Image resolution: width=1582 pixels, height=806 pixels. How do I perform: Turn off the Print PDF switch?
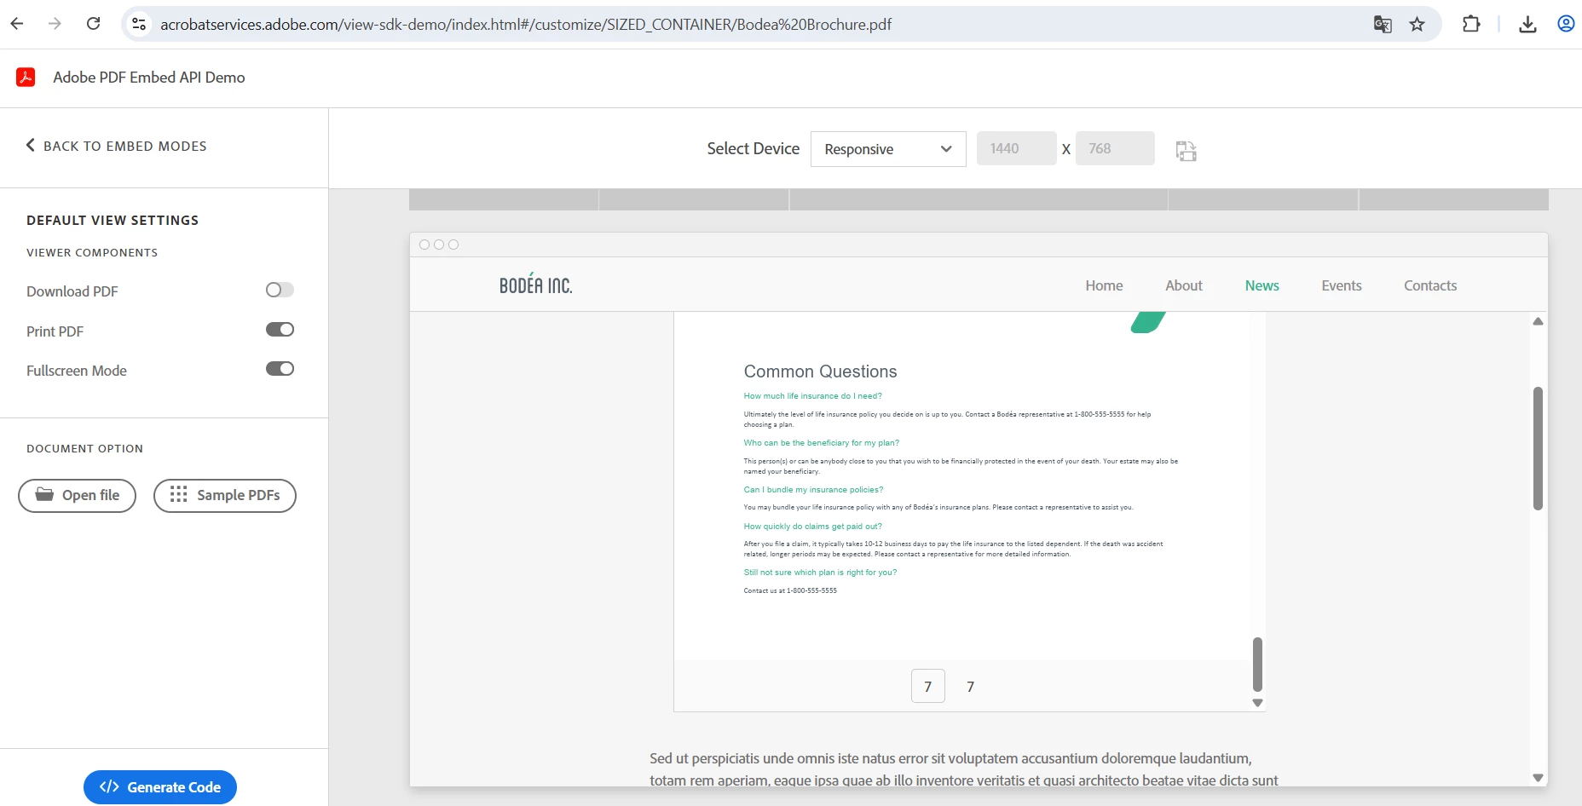(x=280, y=330)
